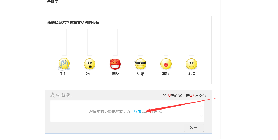Click the 请选择您看到这篇文章时的心情 heading
Viewport: 278px width, 140px height.
(x=73, y=23)
